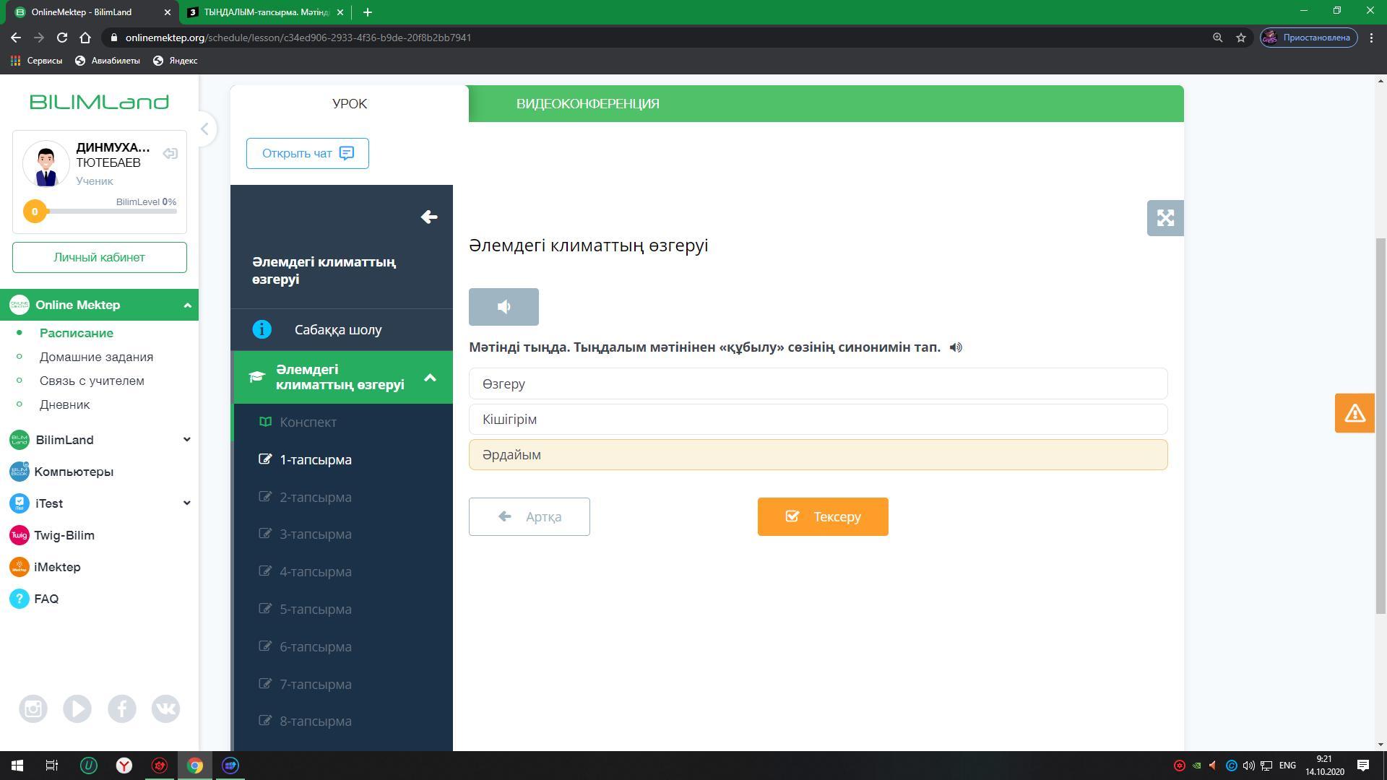Select the answer option Кішігірім
Screen dimensions: 1387x780
pyautogui.click(x=818, y=420)
